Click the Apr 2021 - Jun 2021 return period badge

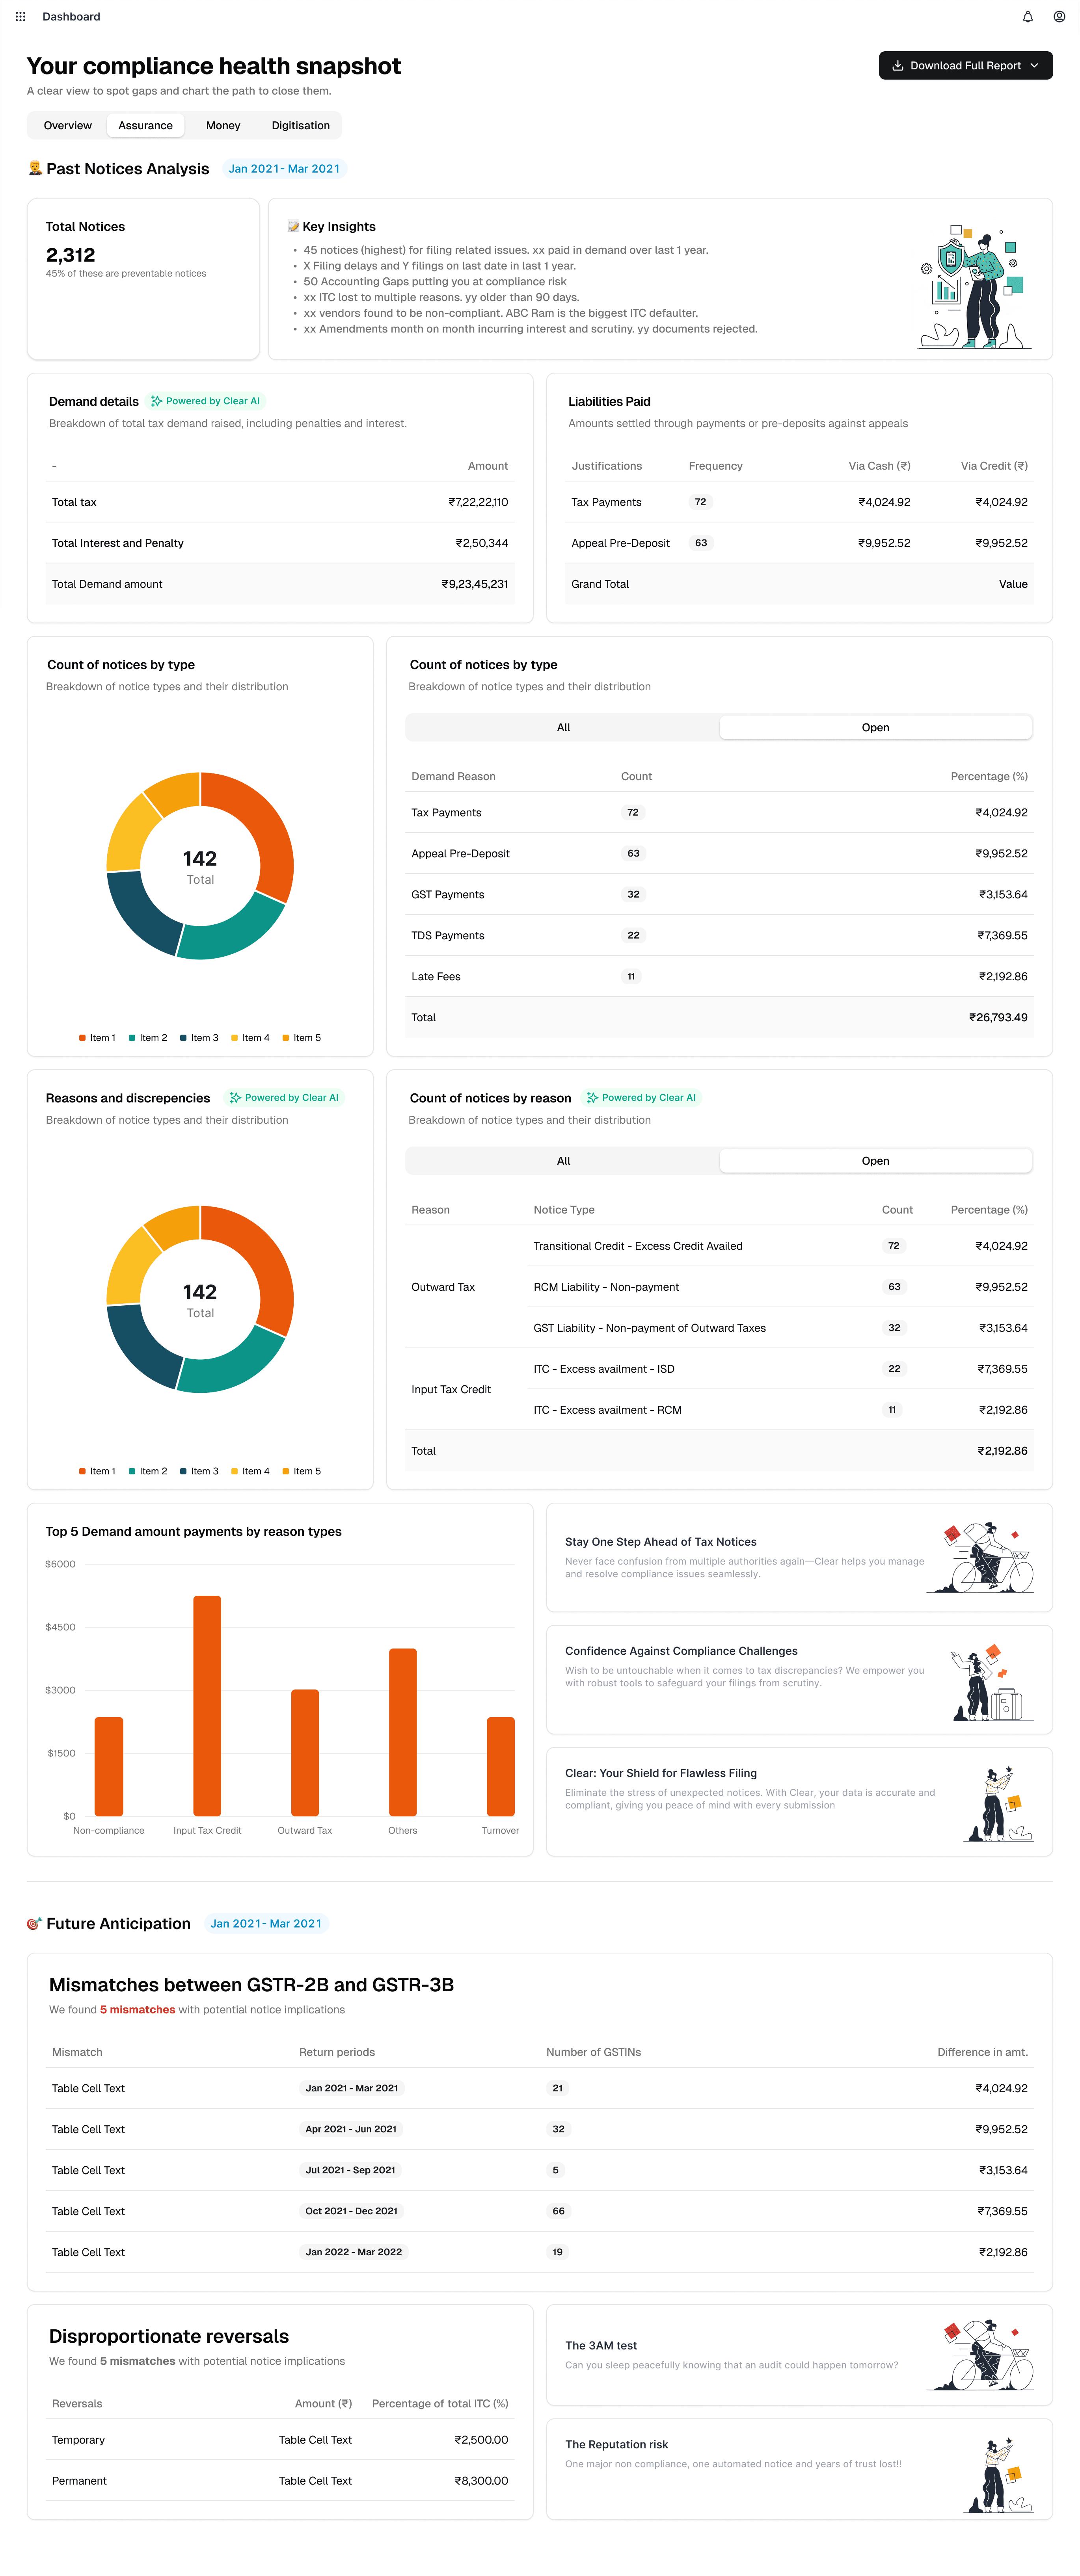tap(351, 2129)
